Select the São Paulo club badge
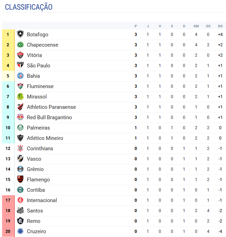 coord(20,66)
